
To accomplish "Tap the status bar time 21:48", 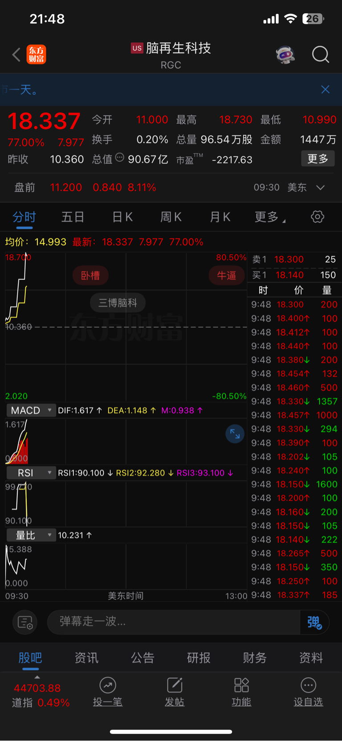I will click(x=47, y=19).
